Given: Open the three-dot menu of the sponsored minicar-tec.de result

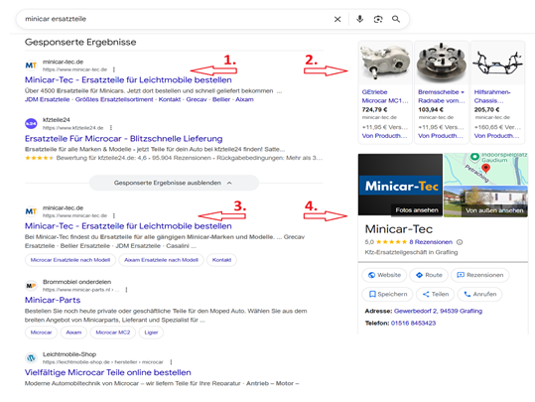Looking at the screenshot, I should [114, 69].
